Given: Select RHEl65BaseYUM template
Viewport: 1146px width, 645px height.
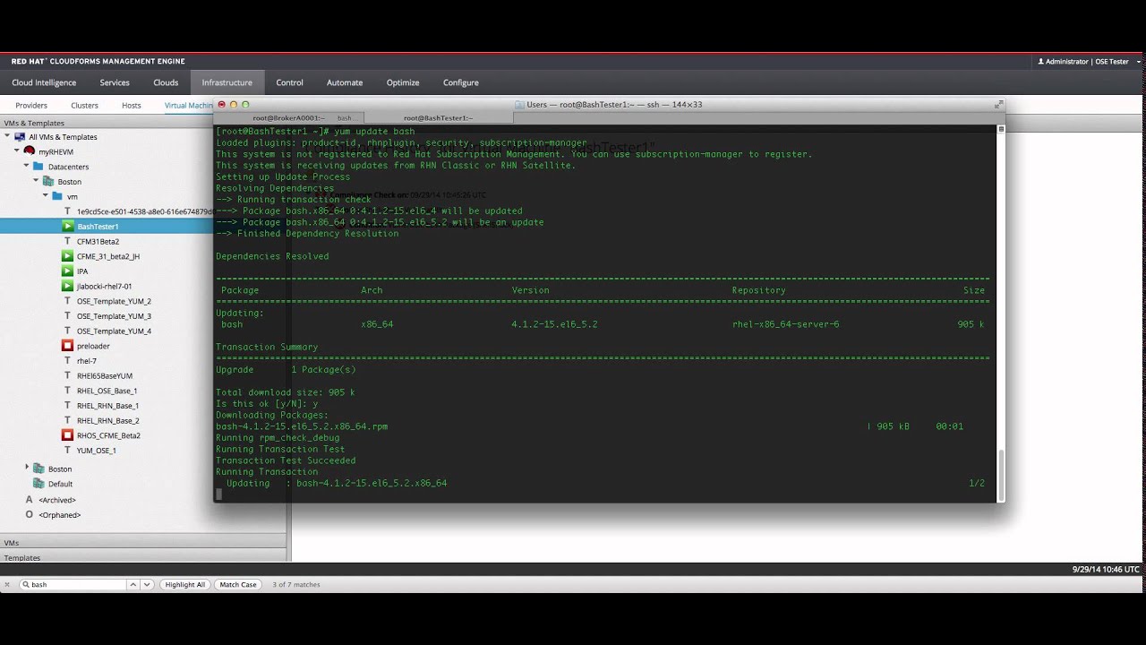Looking at the screenshot, I should pyautogui.click(x=105, y=375).
